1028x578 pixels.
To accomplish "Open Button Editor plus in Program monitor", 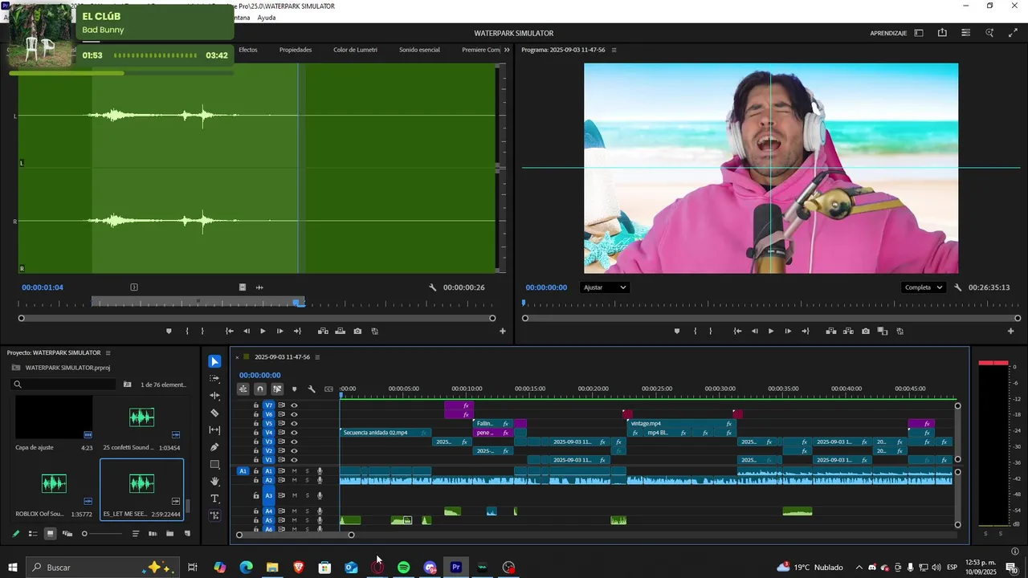I will 1011,331.
